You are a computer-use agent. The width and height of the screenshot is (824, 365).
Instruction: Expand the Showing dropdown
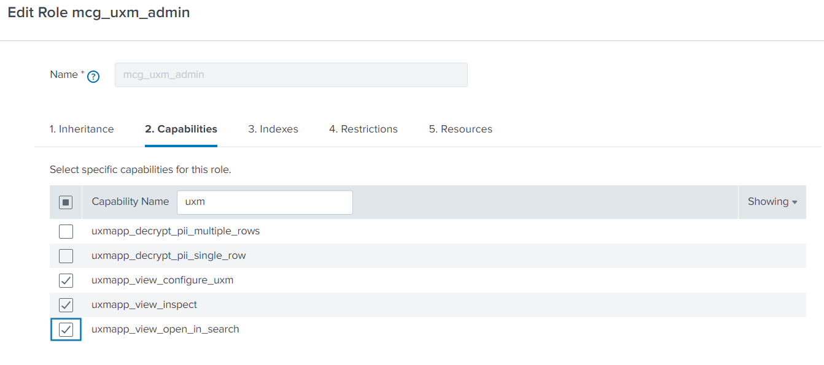pyautogui.click(x=772, y=202)
